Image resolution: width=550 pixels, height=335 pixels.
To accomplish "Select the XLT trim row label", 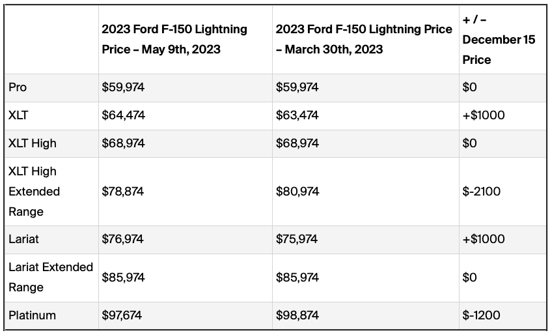I will point(19,115).
